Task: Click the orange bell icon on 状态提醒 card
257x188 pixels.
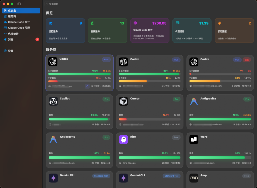Action: pyautogui.click(x=219, y=23)
